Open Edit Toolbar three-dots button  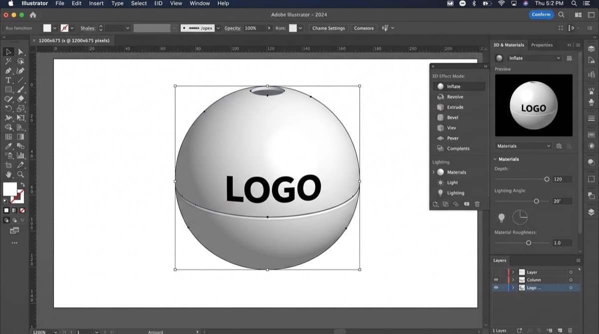14,243
